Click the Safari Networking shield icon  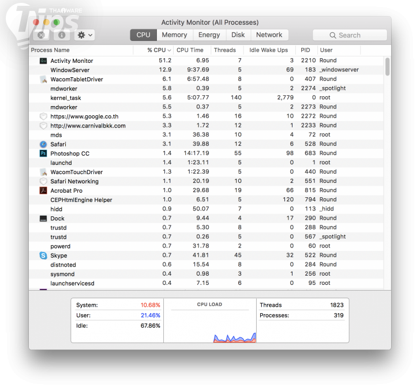pyautogui.click(x=43, y=181)
